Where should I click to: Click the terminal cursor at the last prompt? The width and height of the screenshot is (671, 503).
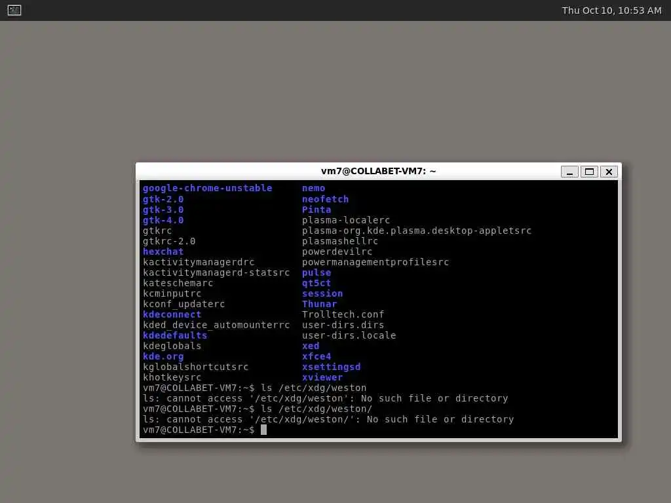(x=263, y=430)
